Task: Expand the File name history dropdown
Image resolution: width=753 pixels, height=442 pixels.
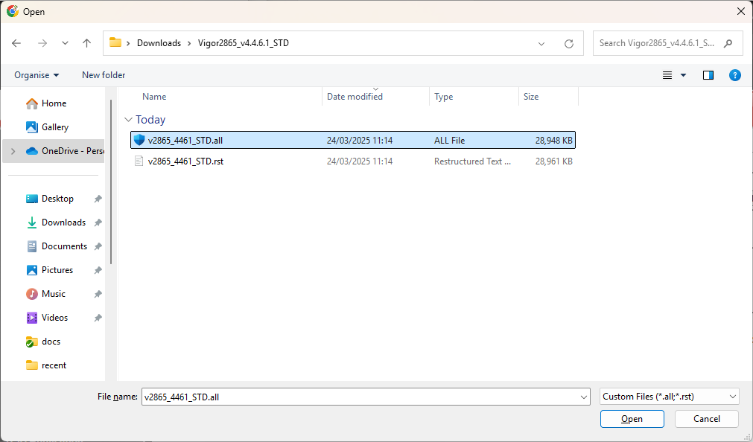Action: [584, 397]
